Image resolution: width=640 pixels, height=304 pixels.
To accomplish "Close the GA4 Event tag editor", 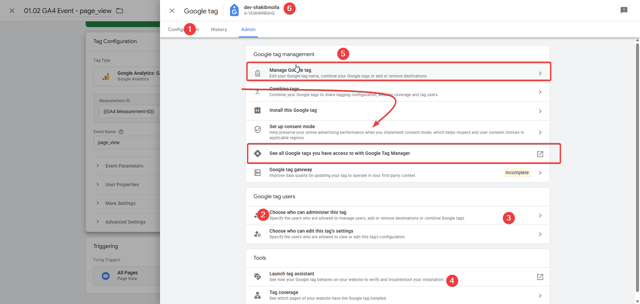I will pos(12,11).
